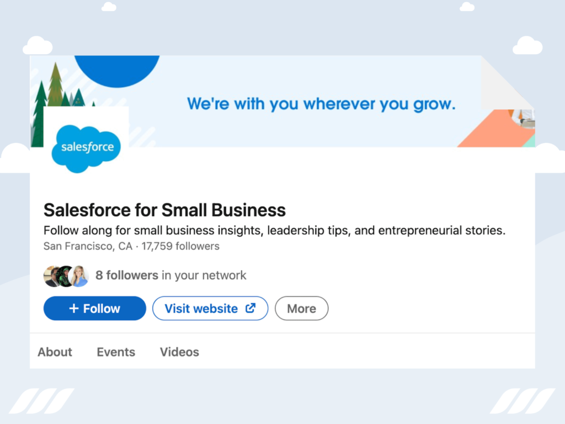
Task: Click the blonde follower's profile picture
Action: (x=80, y=275)
